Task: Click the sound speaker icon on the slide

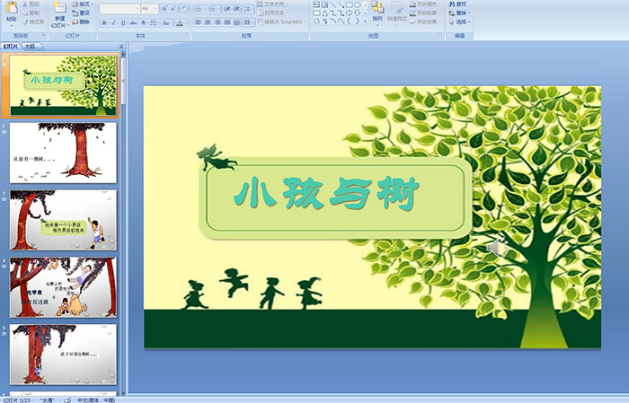Action: pyautogui.click(x=499, y=249)
